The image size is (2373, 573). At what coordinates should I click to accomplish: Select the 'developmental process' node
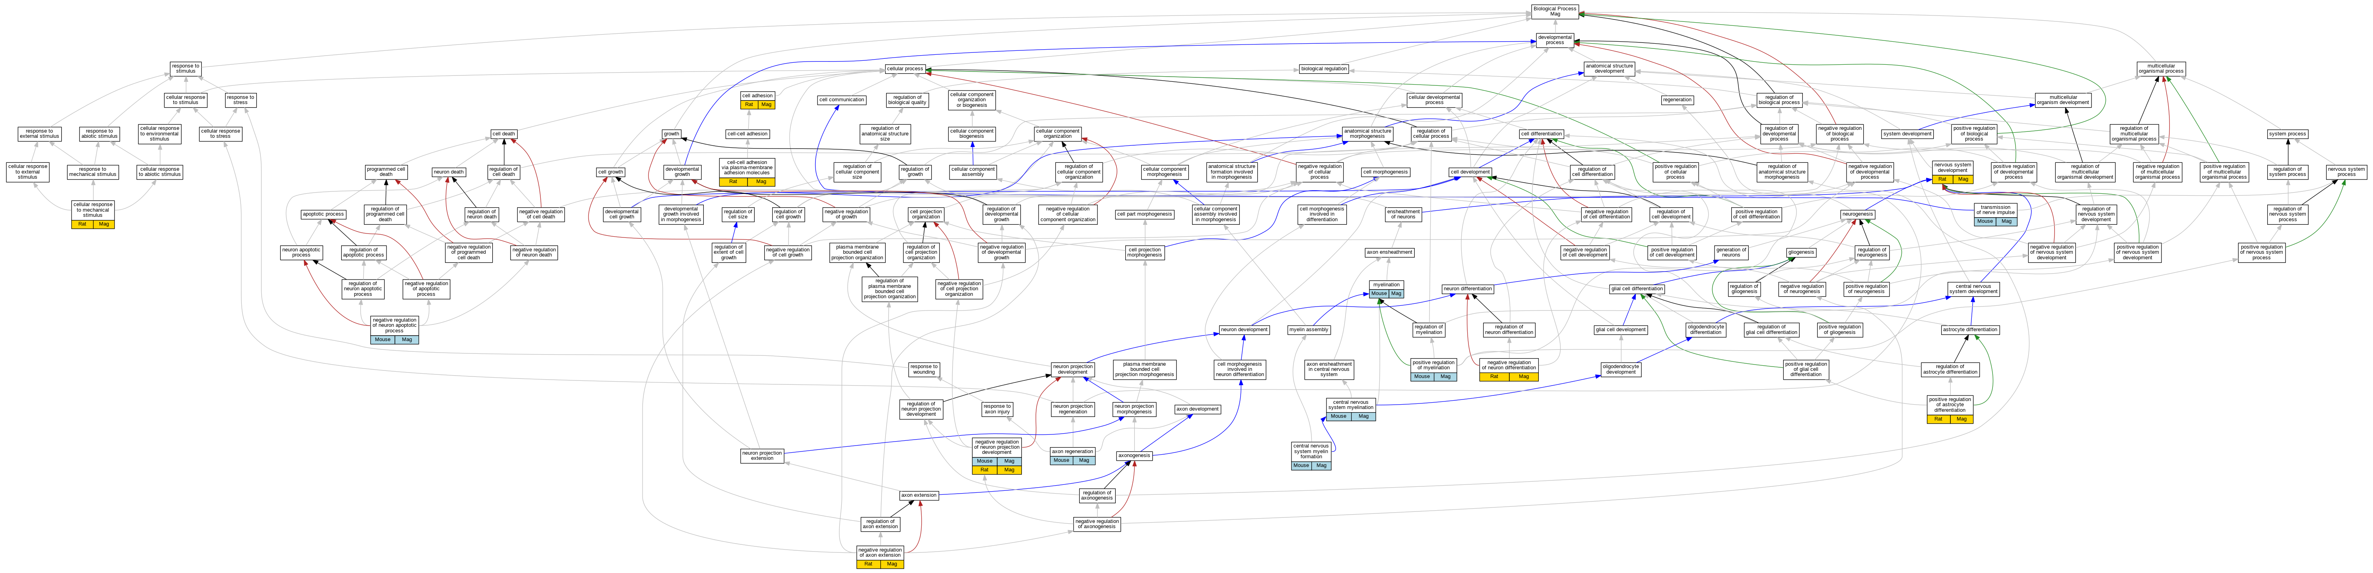click(x=1555, y=40)
